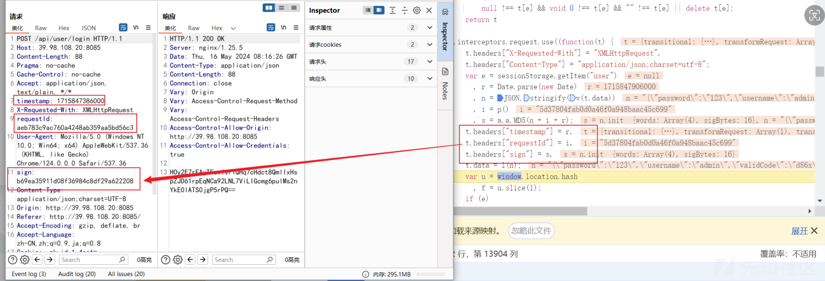
Task: Open response view tabs dropdown chevron
Action: pos(233,28)
